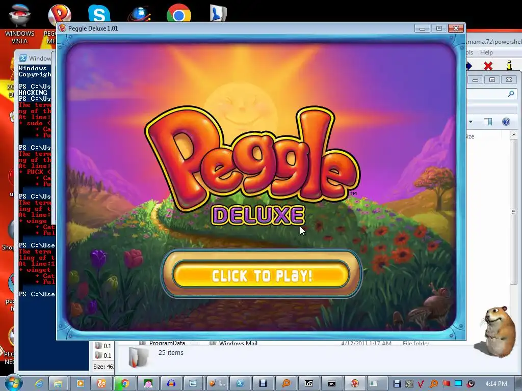Expand the views dropdown arrow in Explorer toolbar
The width and height of the screenshot is (522, 391).
point(471,122)
